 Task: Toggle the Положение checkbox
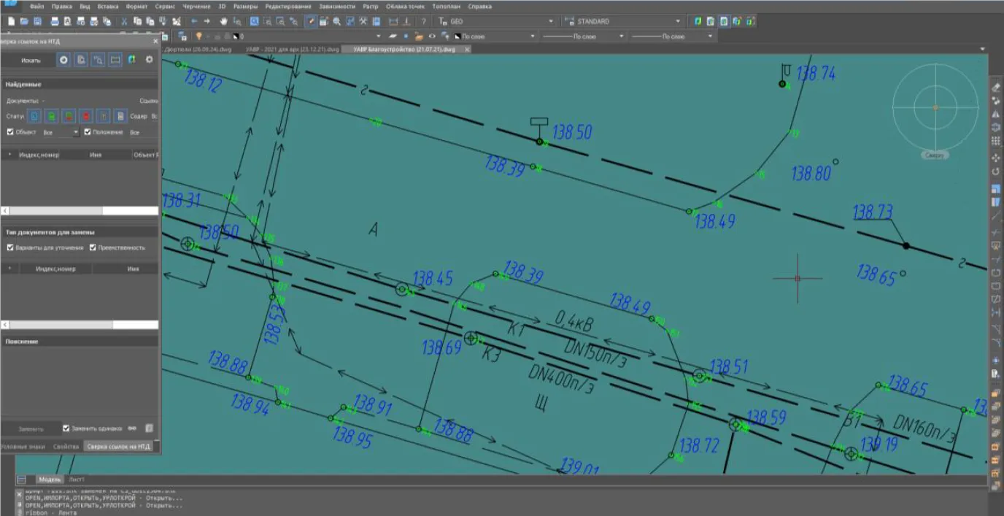click(88, 132)
